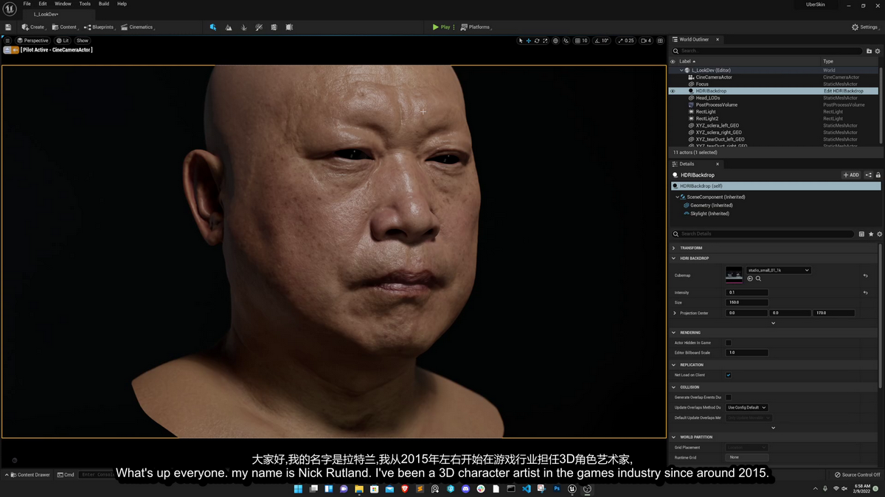Toggle rotation snapping 10 degrees
Screen dimensions: 885x497
click(x=603, y=40)
